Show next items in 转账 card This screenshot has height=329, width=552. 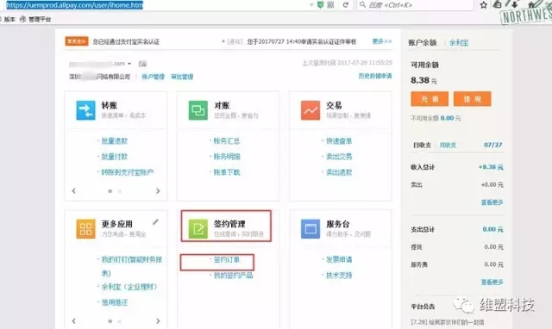click(158, 191)
